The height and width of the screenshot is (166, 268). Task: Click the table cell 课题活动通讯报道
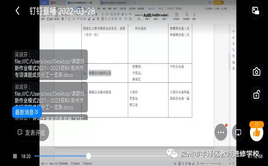click(x=100, y=92)
